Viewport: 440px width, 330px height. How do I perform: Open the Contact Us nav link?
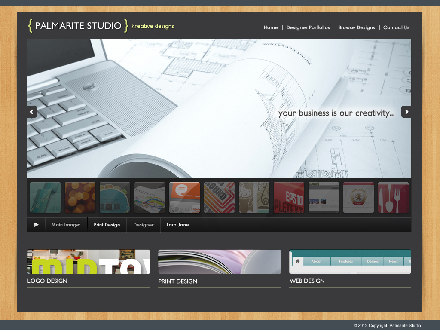[x=396, y=27]
